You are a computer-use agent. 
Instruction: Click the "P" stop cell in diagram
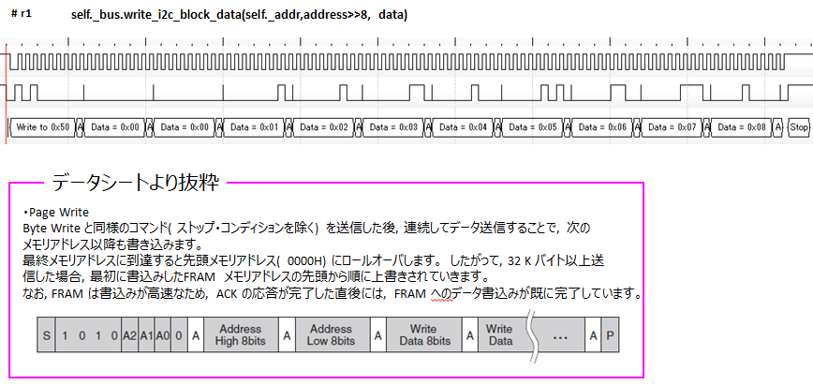610,335
